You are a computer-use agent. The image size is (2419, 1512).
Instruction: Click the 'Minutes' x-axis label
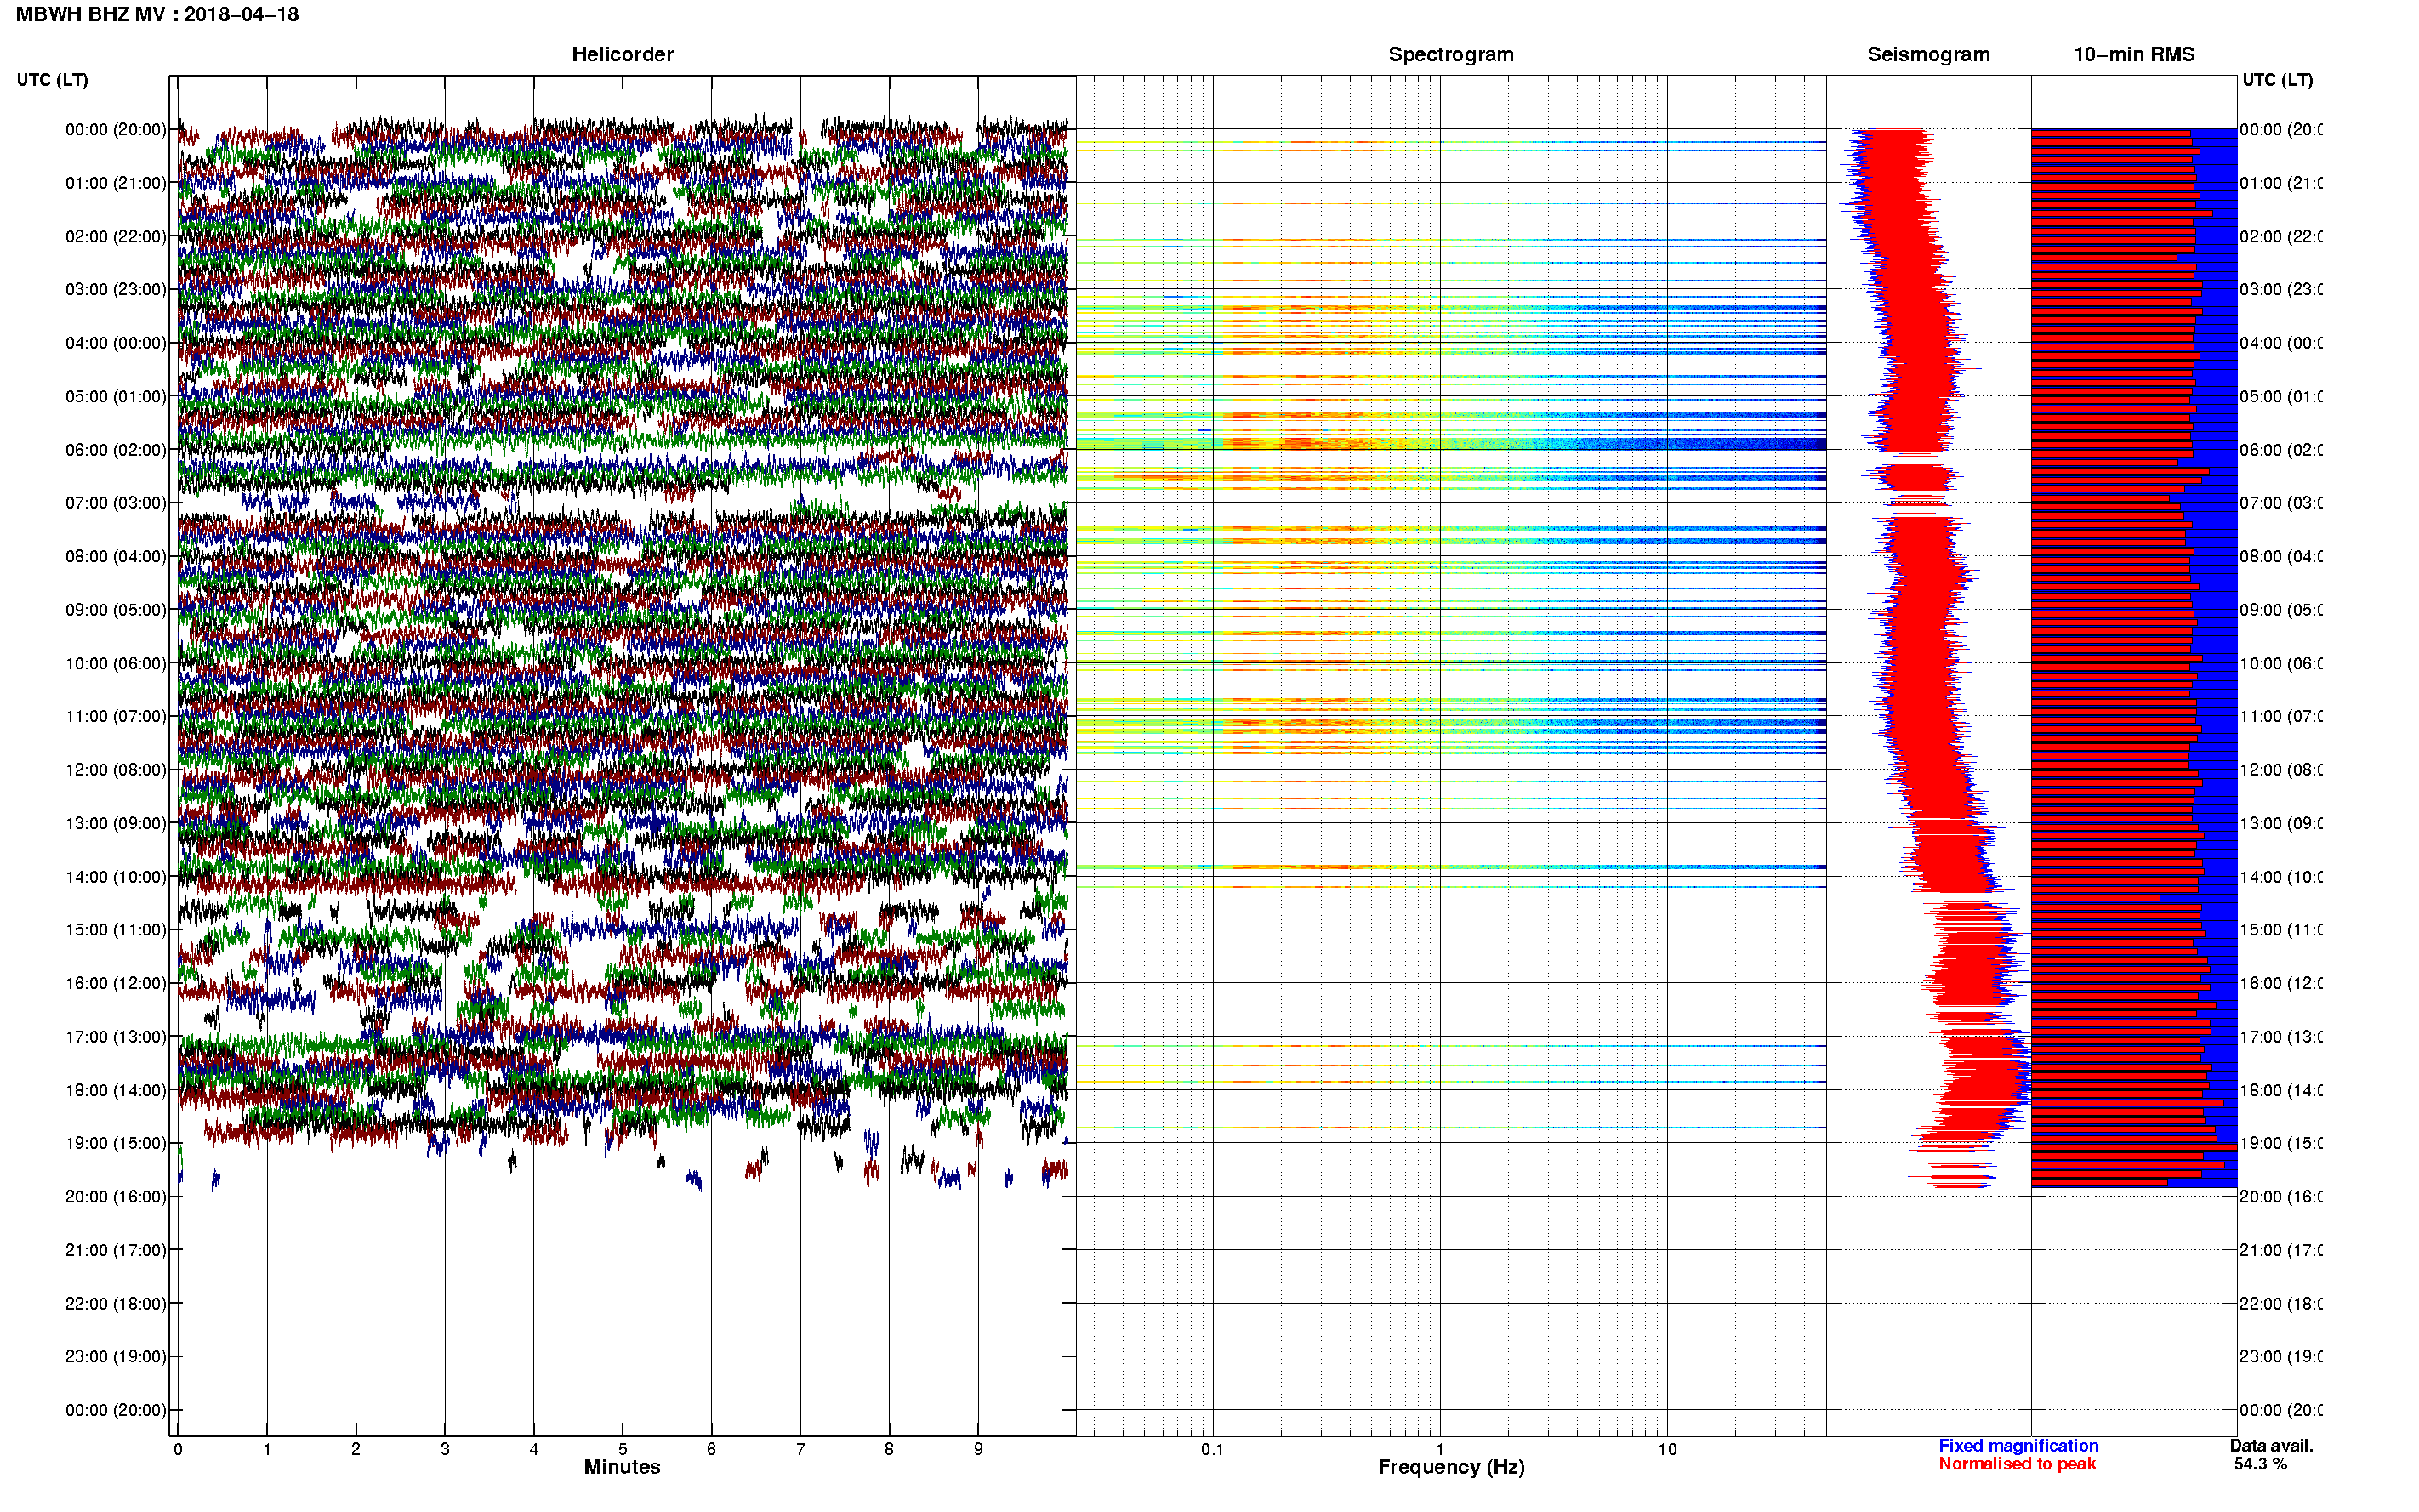click(622, 1467)
